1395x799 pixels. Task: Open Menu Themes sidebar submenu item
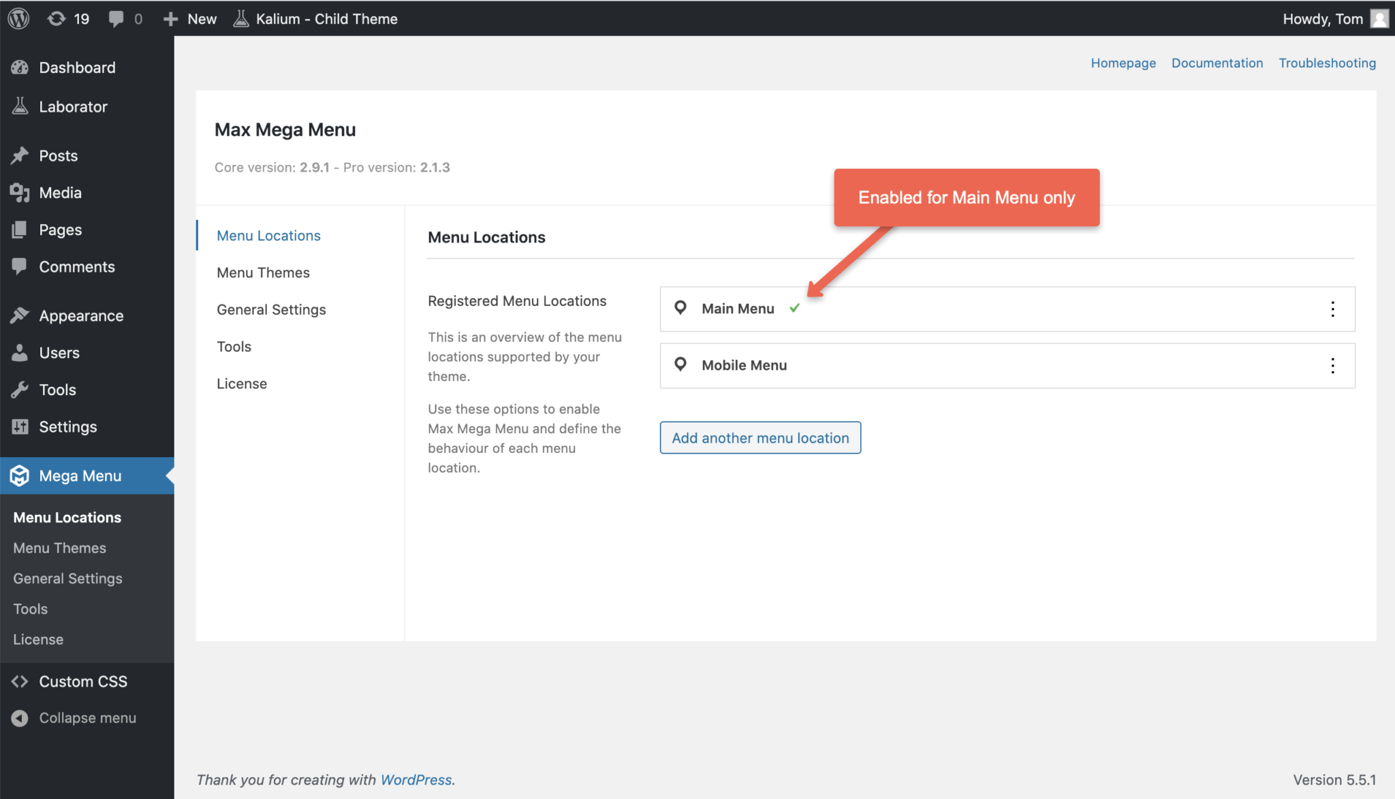point(60,548)
